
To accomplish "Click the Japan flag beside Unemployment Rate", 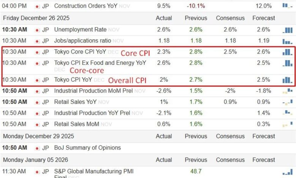I will click(37, 30).
